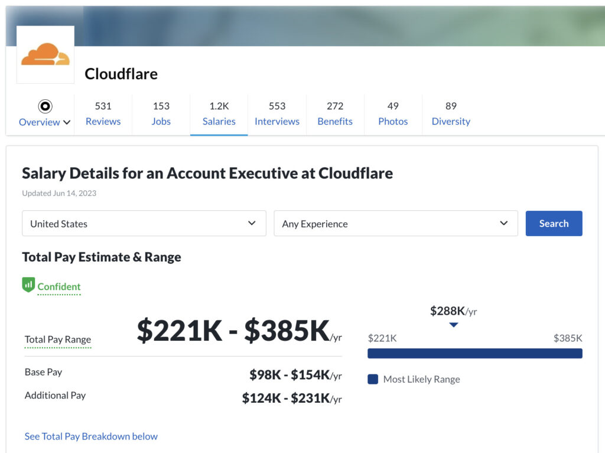Click the Most Likely Range legend text
This screenshot has width=605, height=453.
point(421,379)
